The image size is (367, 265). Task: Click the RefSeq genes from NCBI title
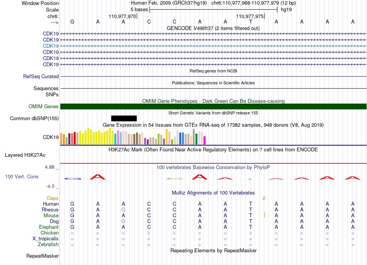pos(213,71)
